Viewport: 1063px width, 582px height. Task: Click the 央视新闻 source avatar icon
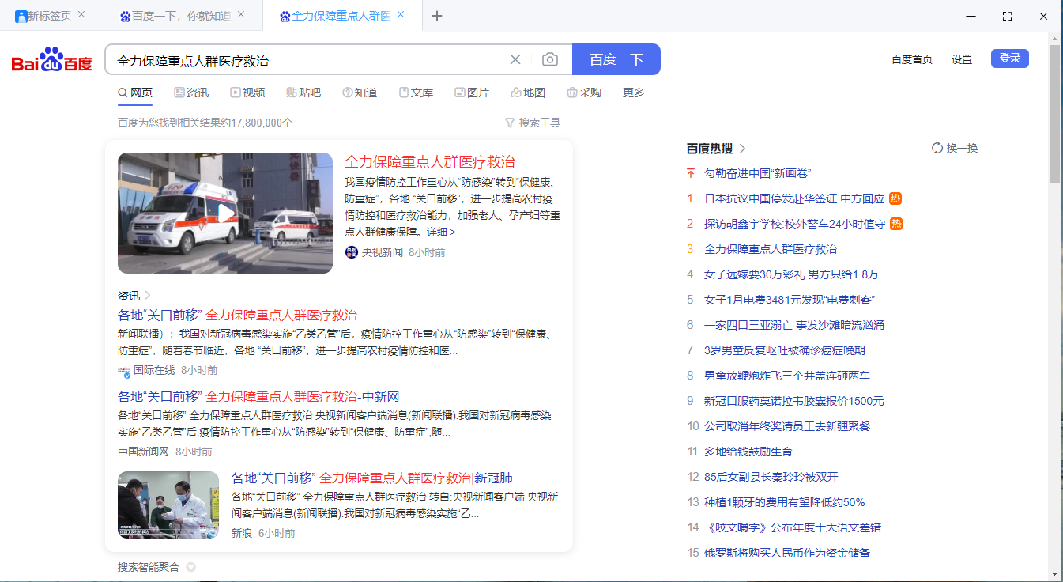351,252
